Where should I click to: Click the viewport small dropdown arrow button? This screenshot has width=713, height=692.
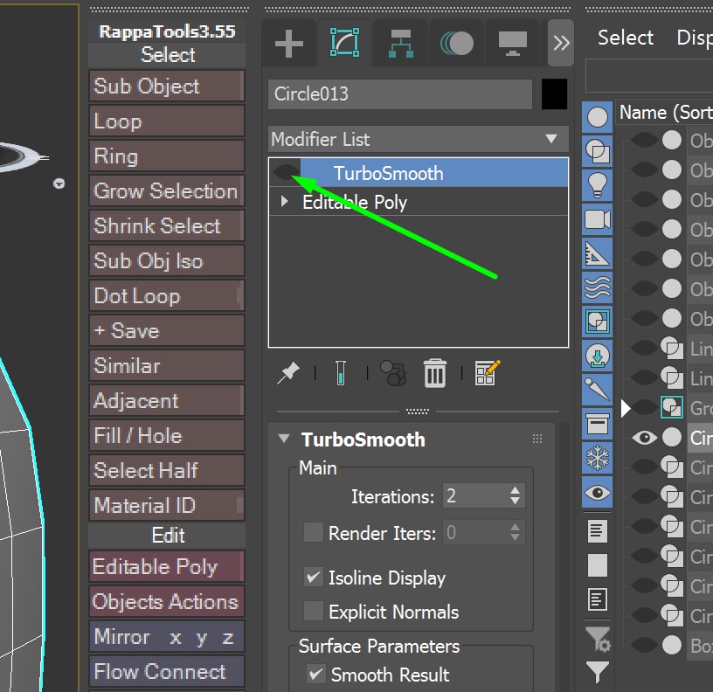coord(59,183)
